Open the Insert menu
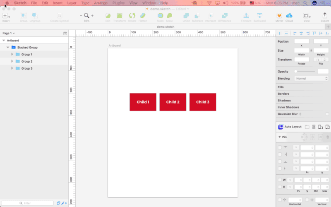Image resolution: width=331 pixels, height=207 pixels. [x=58, y=3]
